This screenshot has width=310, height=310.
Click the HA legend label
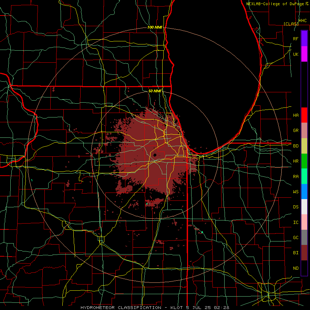coord(296,115)
